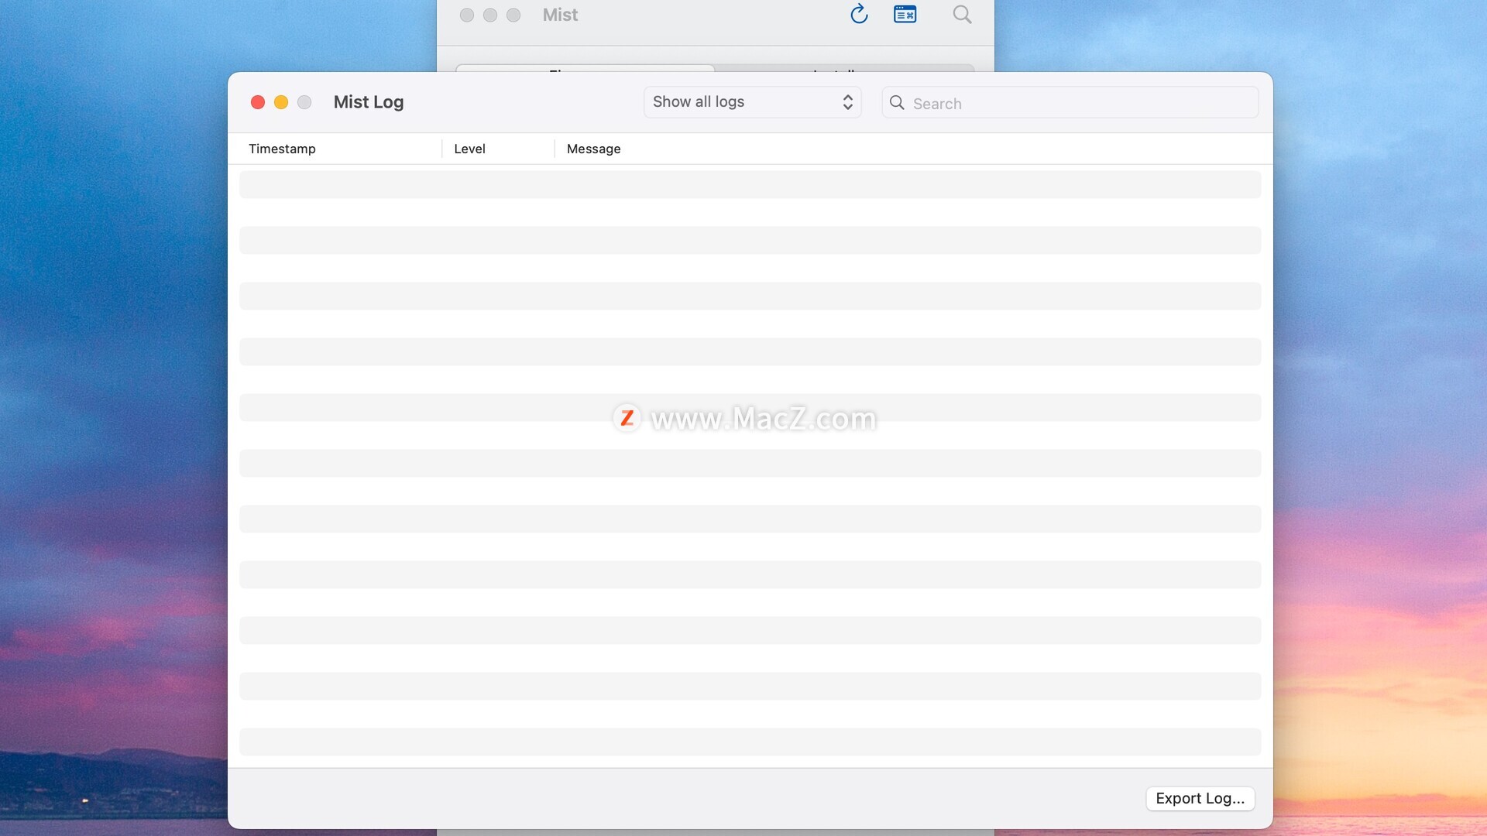Click the refresh icon in the Mist window
1487x836 pixels.
tap(859, 14)
